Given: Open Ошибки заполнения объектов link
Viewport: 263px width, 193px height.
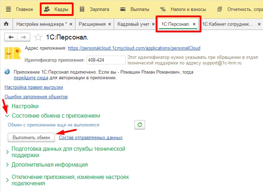Looking at the screenshot, I should [36, 96].
